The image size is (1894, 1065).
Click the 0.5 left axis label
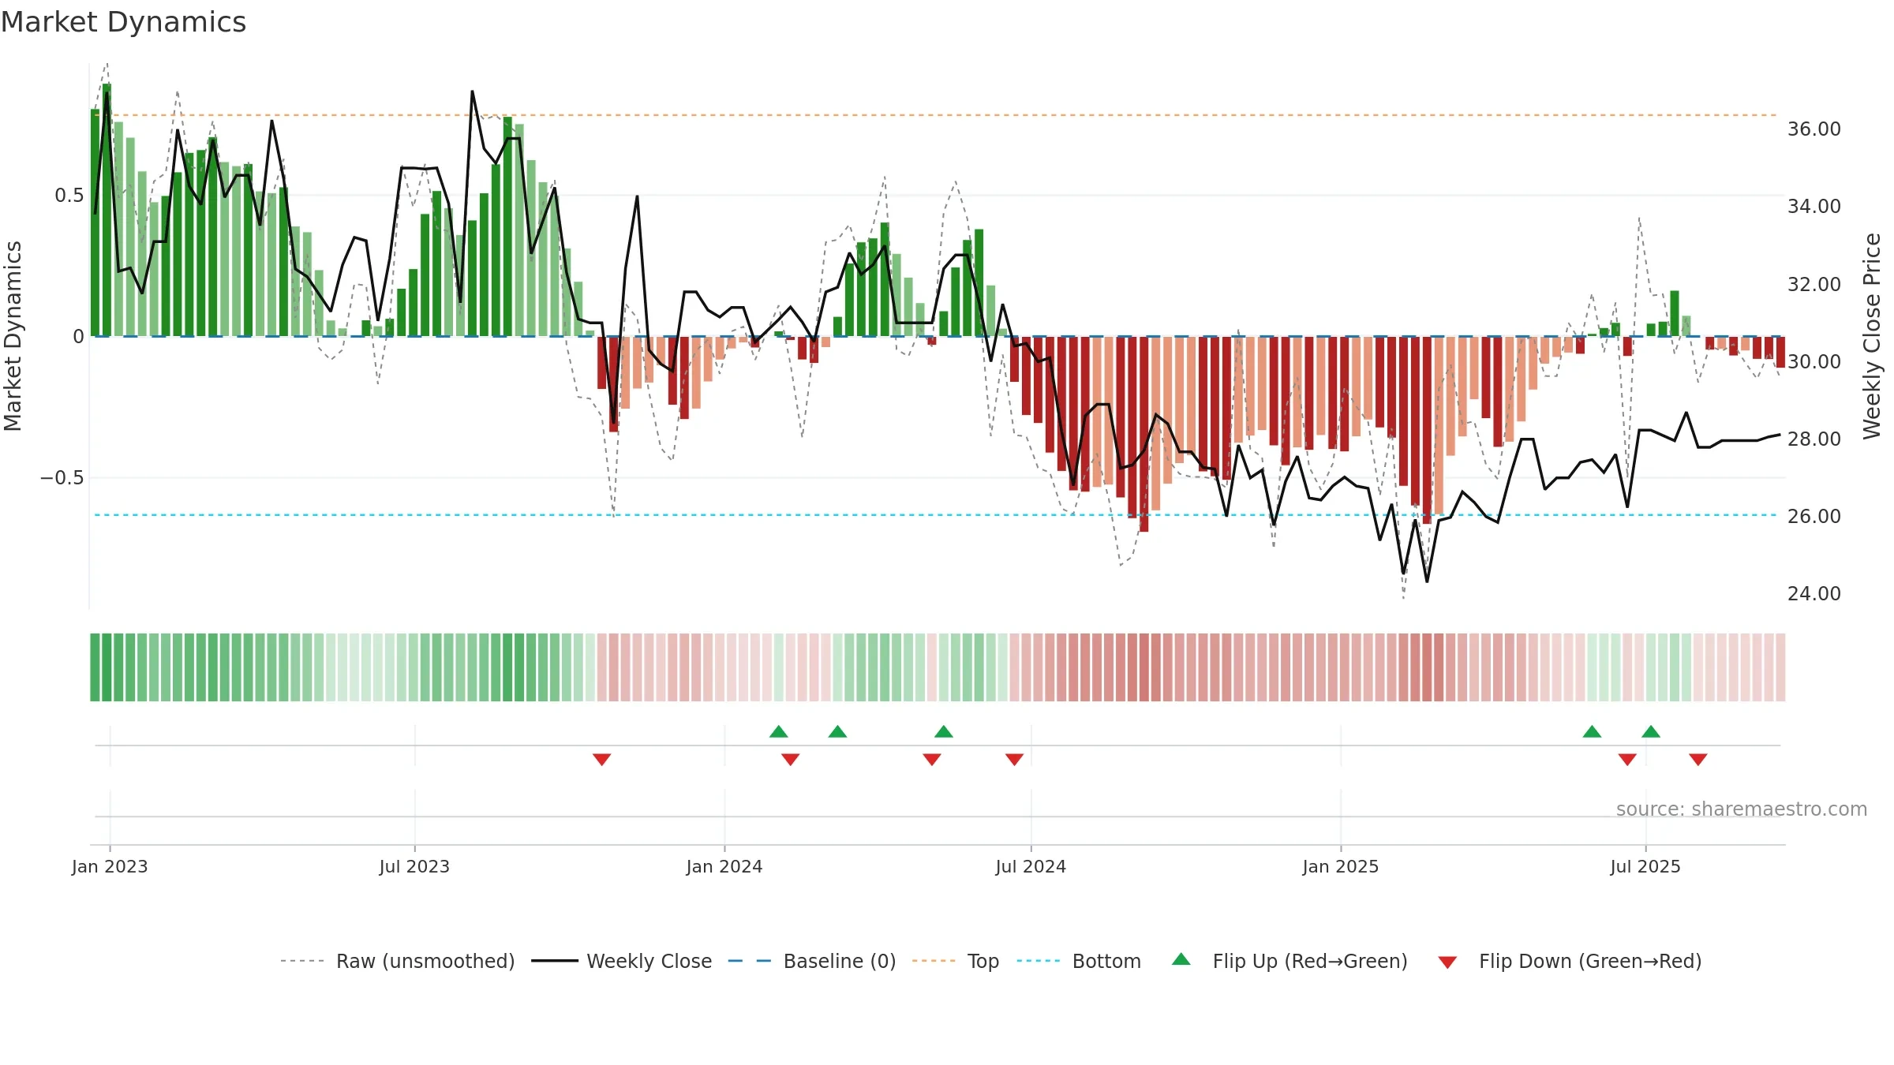click(x=69, y=195)
